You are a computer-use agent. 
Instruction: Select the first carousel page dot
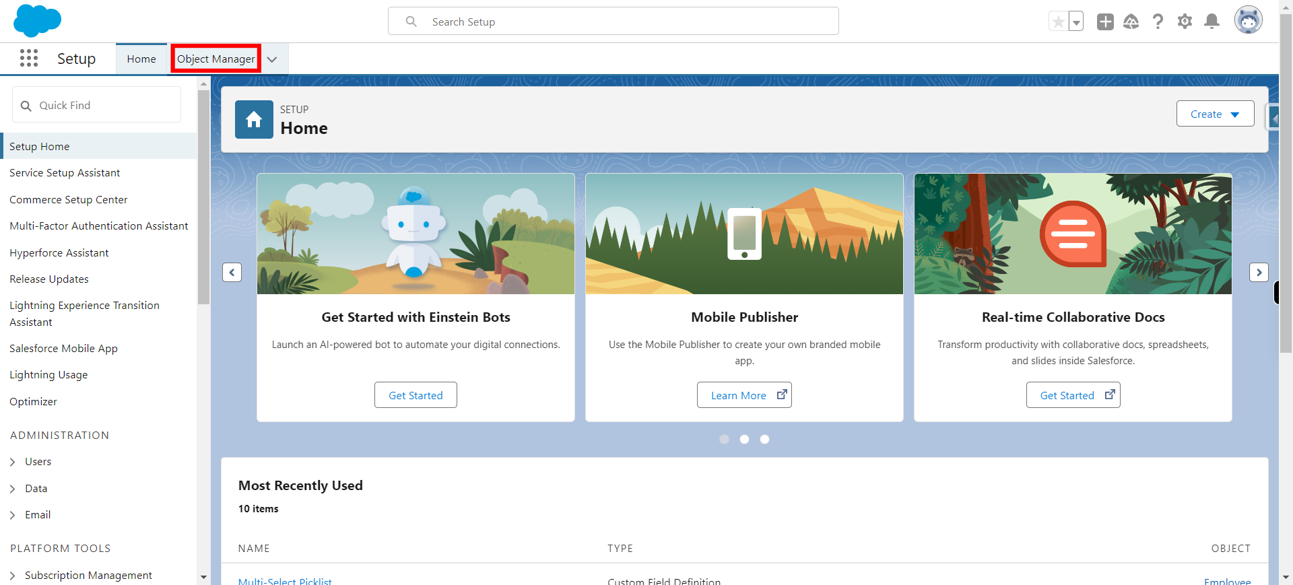724,439
